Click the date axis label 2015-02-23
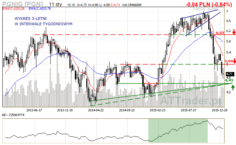 point(157,110)
